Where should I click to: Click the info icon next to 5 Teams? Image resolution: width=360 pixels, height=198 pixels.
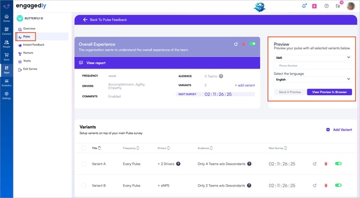click(221, 76)
